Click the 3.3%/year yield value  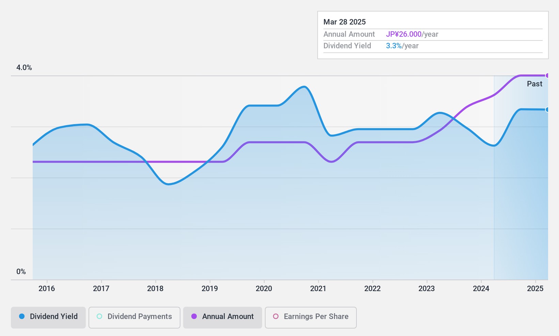click(x=402, y=46)
